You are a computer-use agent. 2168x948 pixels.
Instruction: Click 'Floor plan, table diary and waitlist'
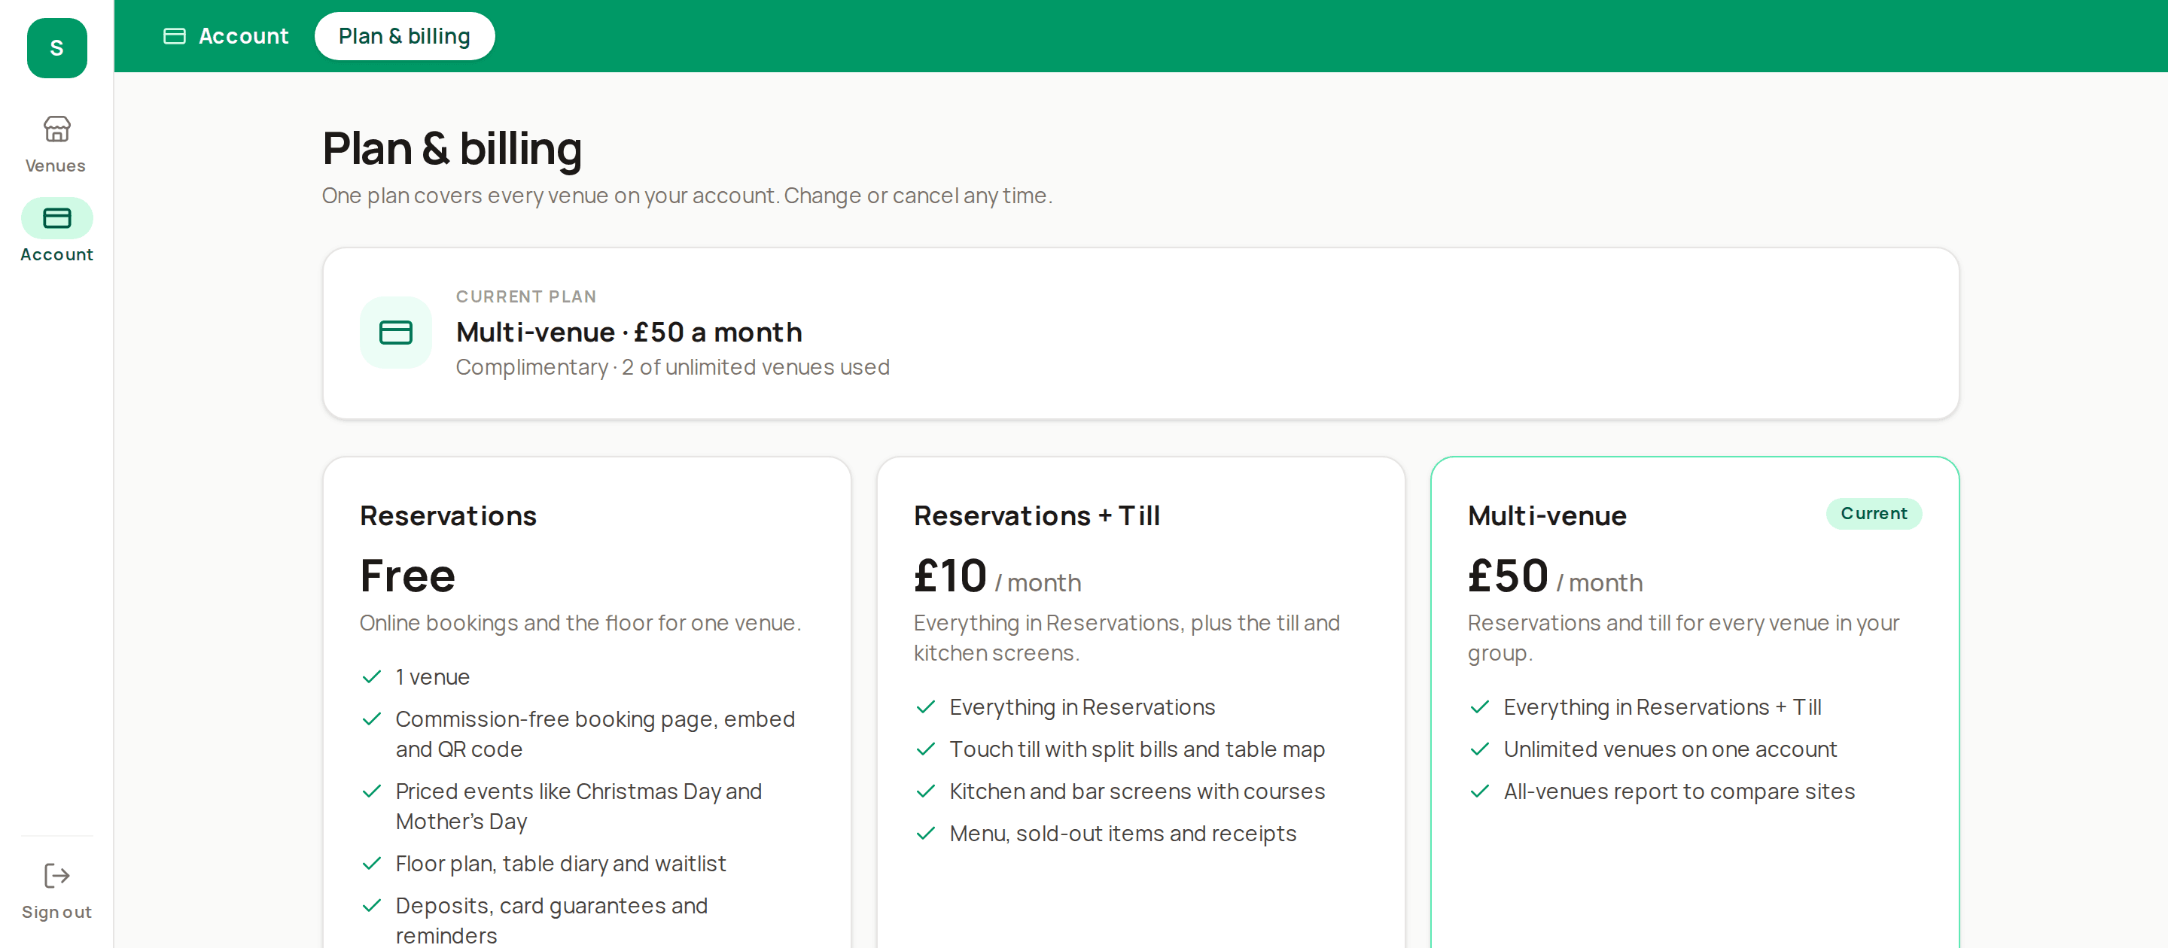[561, 864]
